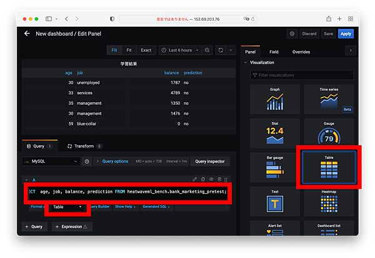375x258 pixels.
Task: Open dashboard settings gear icon
Action: [292, 34]
